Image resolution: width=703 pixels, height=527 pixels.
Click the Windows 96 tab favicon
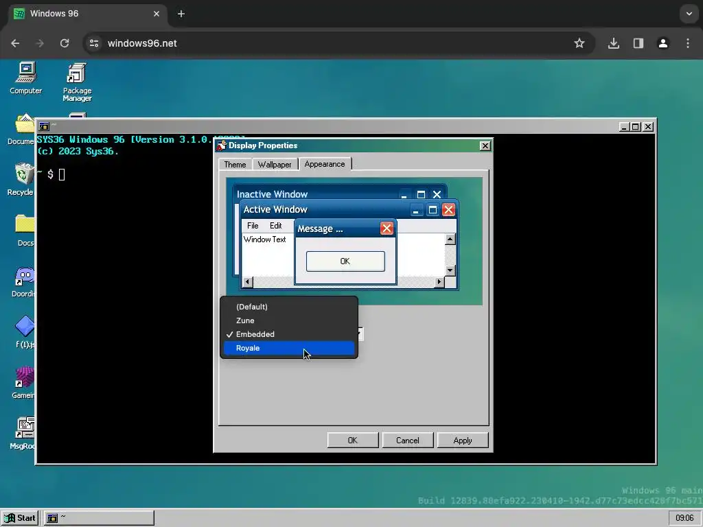(x=19, y=14)
